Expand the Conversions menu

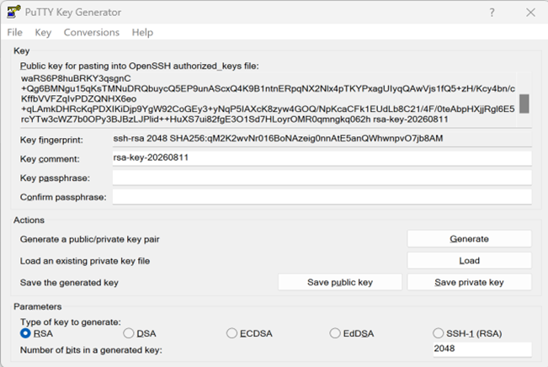pos(92,33)
